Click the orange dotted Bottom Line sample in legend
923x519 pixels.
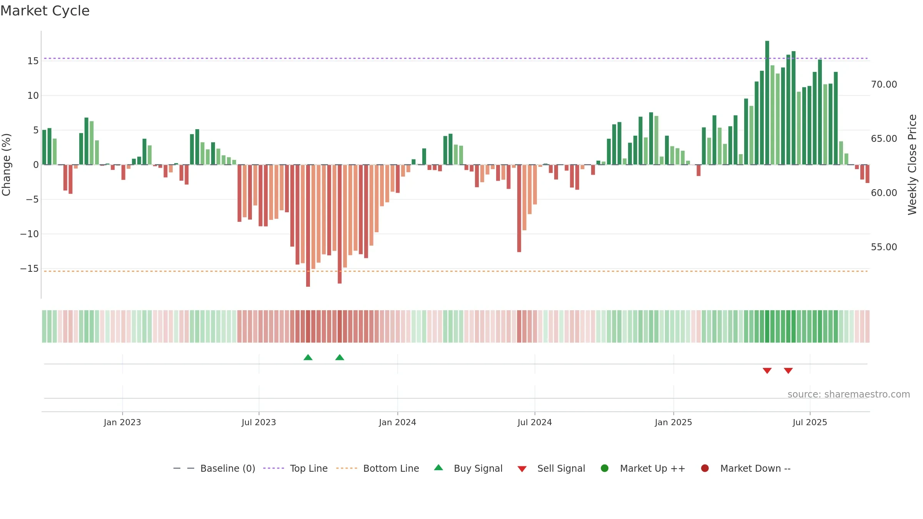pyautogui.click(x=347, y=468)
